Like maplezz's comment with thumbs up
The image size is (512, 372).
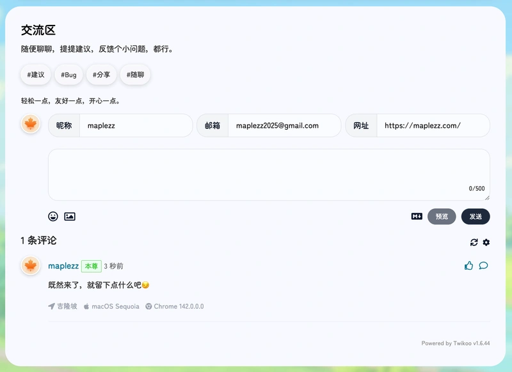tap(470, 266)
